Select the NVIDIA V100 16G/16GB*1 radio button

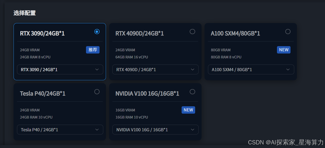click(192, 92)
